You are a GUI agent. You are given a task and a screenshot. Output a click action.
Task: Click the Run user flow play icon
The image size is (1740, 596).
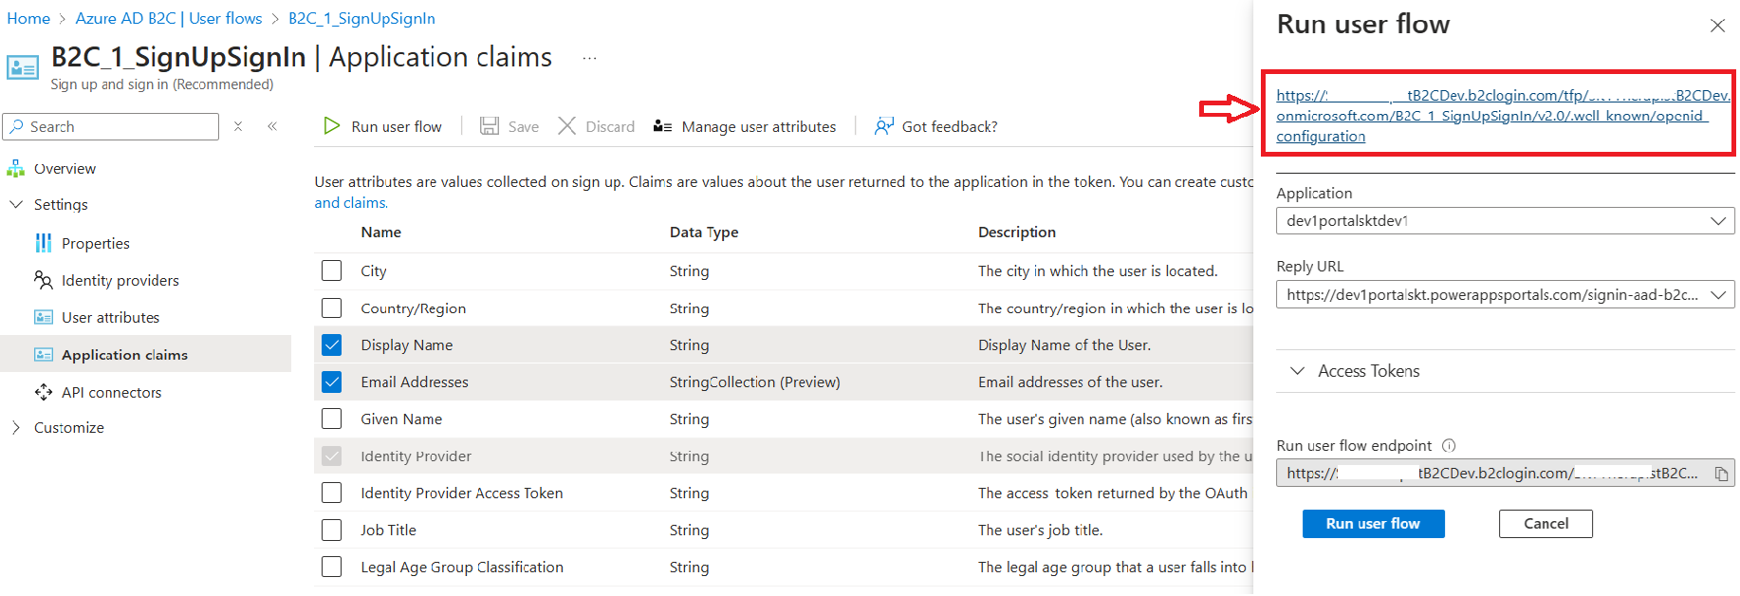(x=331, y=126)
